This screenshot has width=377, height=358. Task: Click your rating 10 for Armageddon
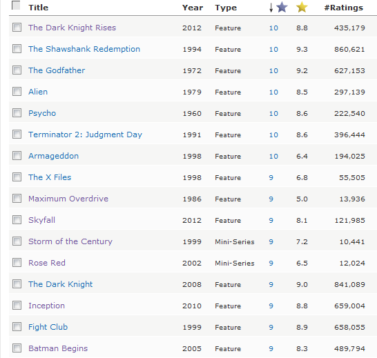(273, 156)
